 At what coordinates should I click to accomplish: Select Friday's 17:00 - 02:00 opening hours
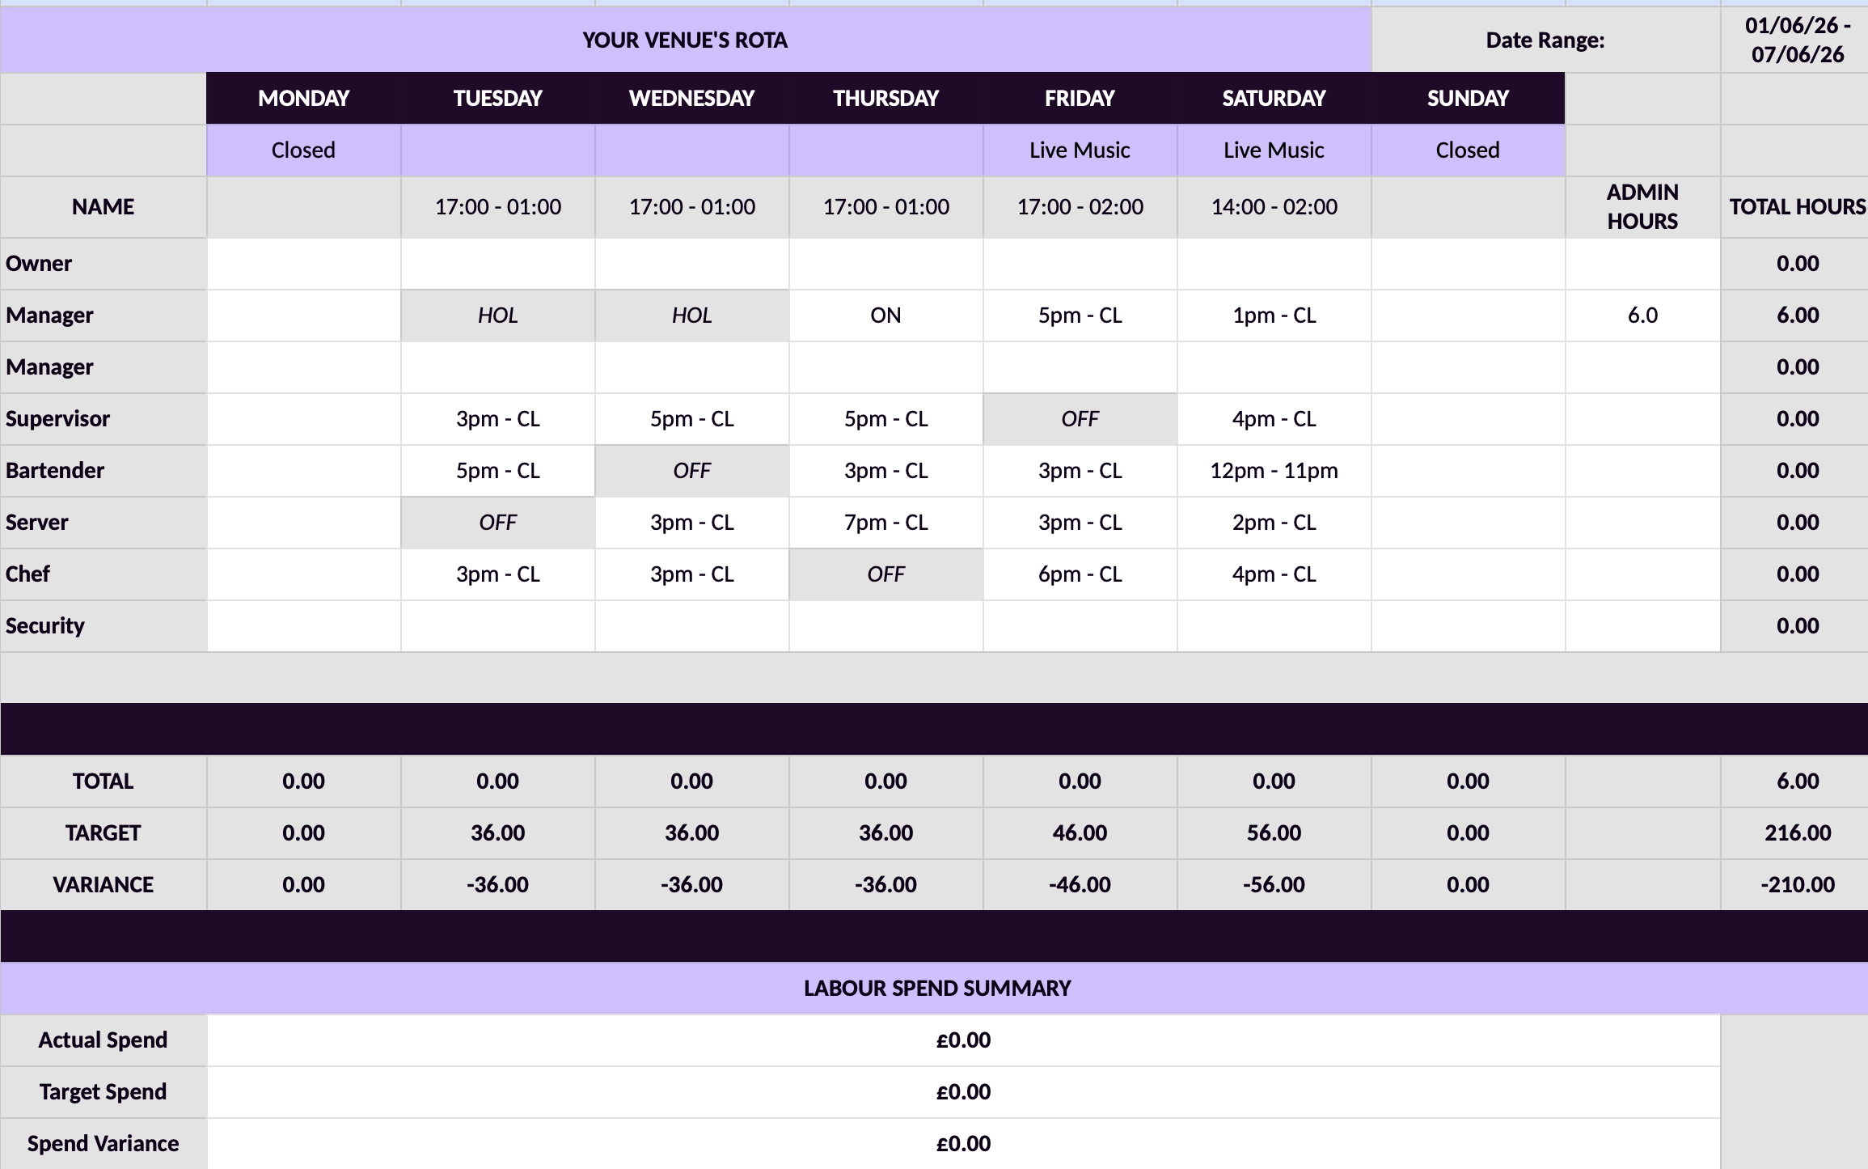pos(1080,207)
